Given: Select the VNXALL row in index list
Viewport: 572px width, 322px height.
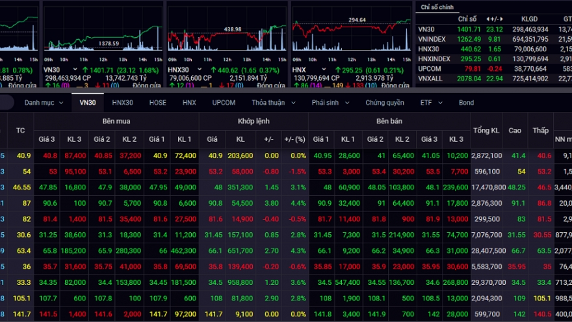Looking at the screenshot, I should (494, 79).
